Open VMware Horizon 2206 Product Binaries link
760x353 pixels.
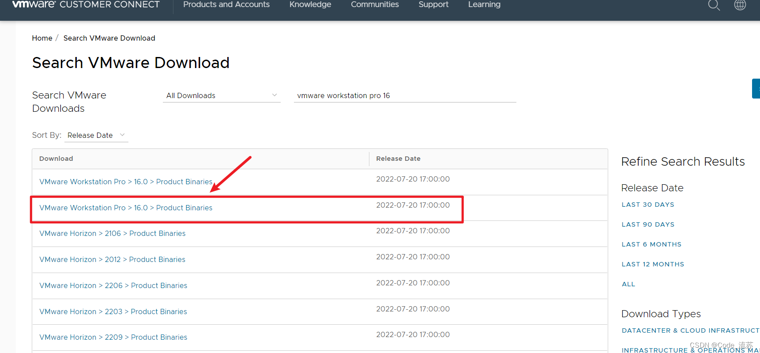(x=113, y=285)
